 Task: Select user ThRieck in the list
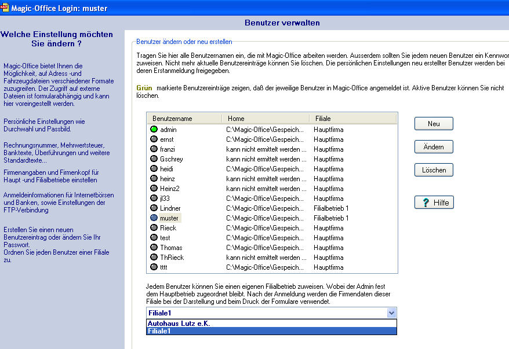pyautogui.click(x=172, y=258)
